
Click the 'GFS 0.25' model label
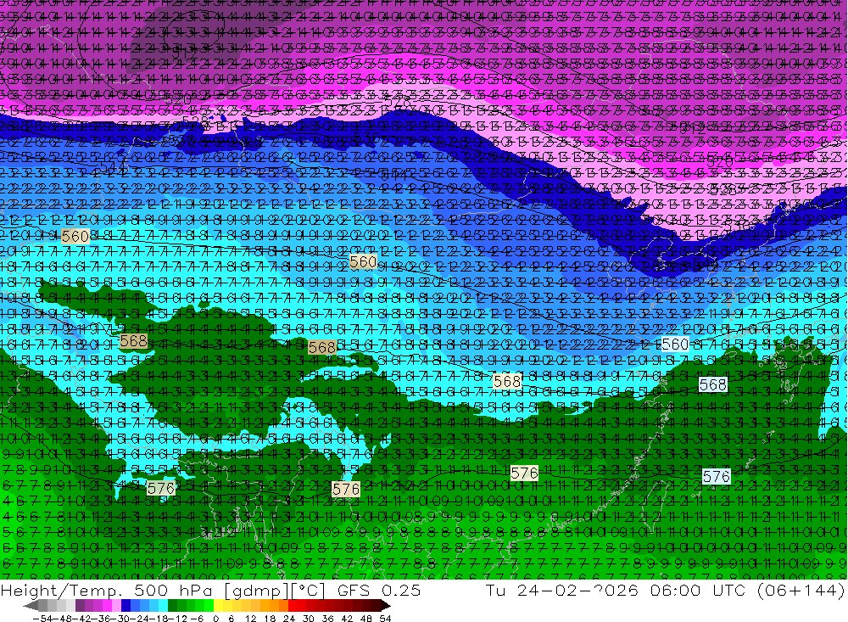click(x=378, y=590)
